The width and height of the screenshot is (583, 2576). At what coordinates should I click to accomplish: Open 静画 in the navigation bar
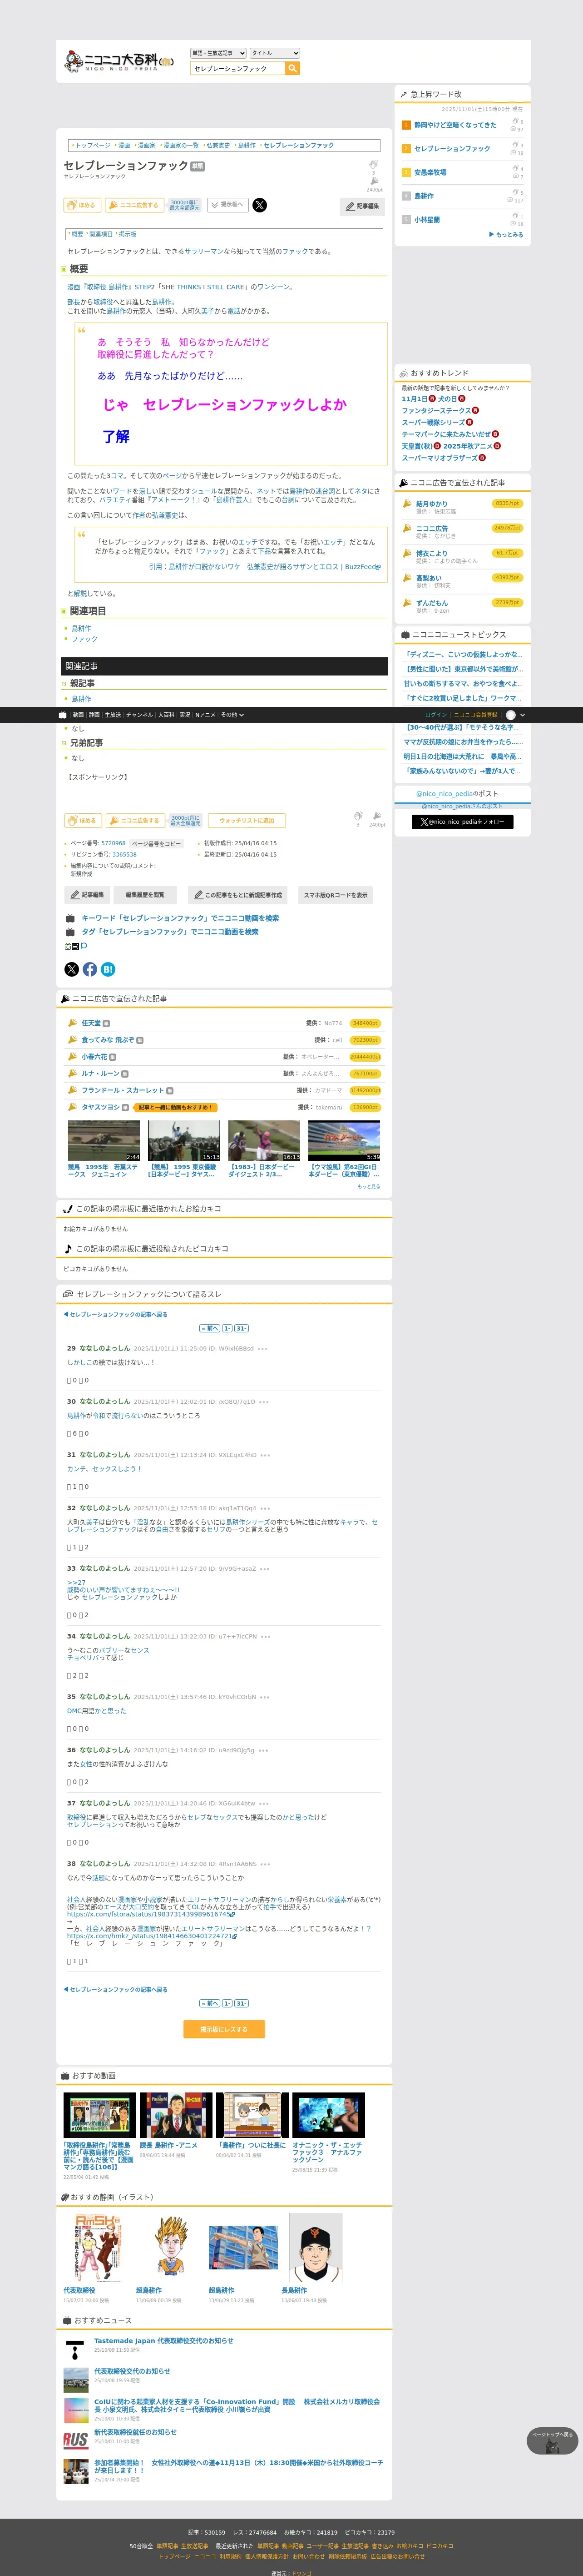point(94,715)
